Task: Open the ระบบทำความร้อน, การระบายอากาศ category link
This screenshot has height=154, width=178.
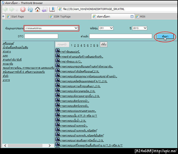Action: [28, 68]
